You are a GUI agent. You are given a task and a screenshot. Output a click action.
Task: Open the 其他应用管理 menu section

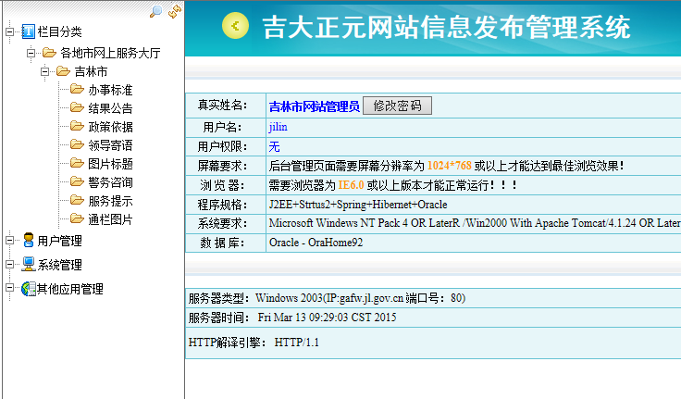click(x=70, y=289)
